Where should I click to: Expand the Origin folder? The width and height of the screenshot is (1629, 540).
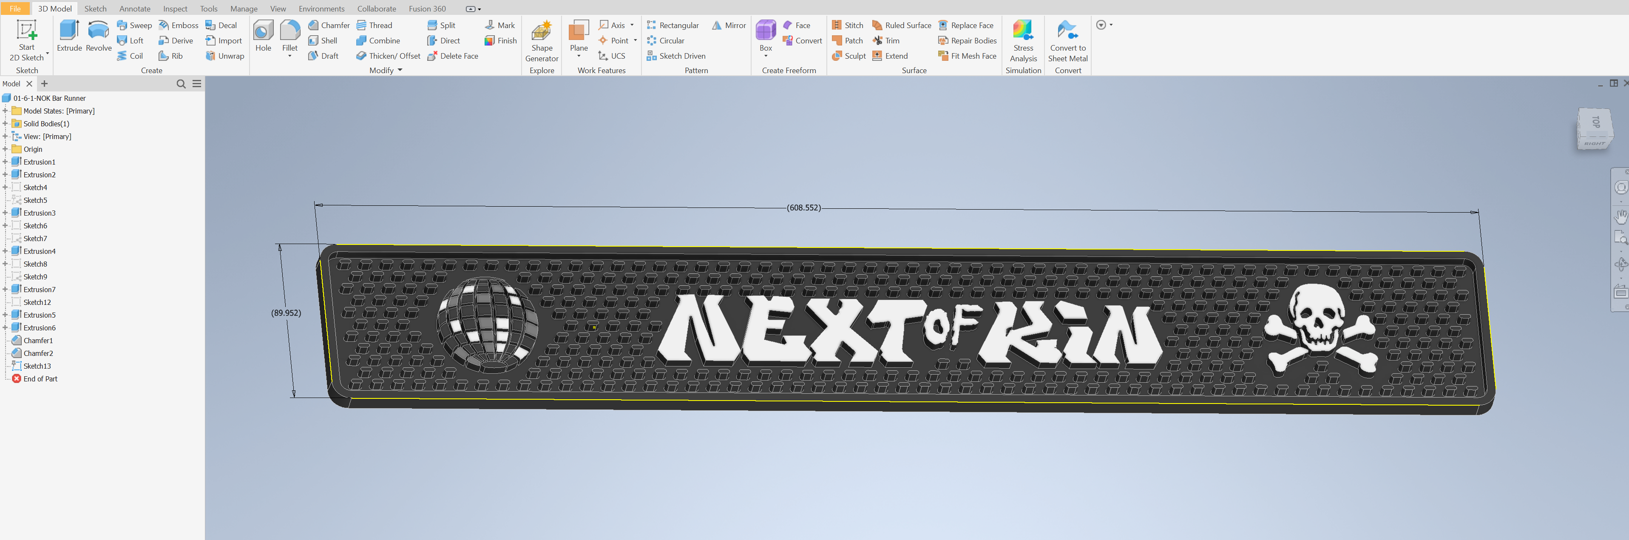pos(5,149)
